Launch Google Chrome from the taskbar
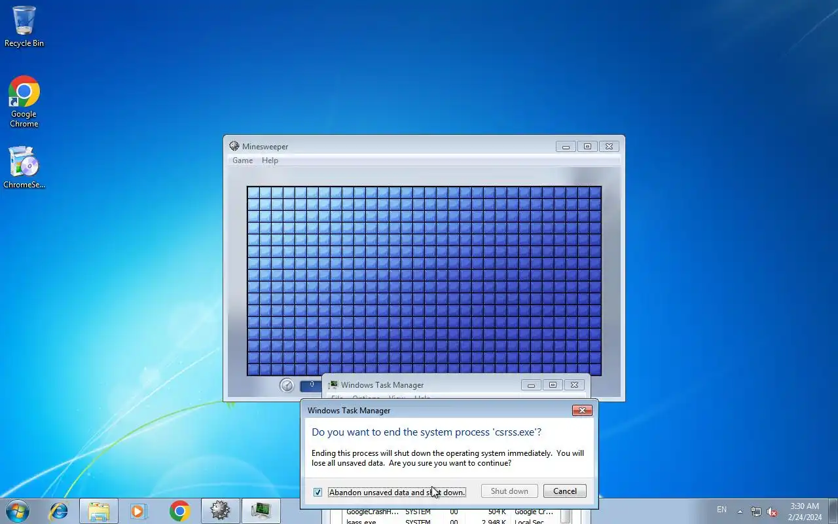The height and width of the screenshot is (524, 838). 179,511
